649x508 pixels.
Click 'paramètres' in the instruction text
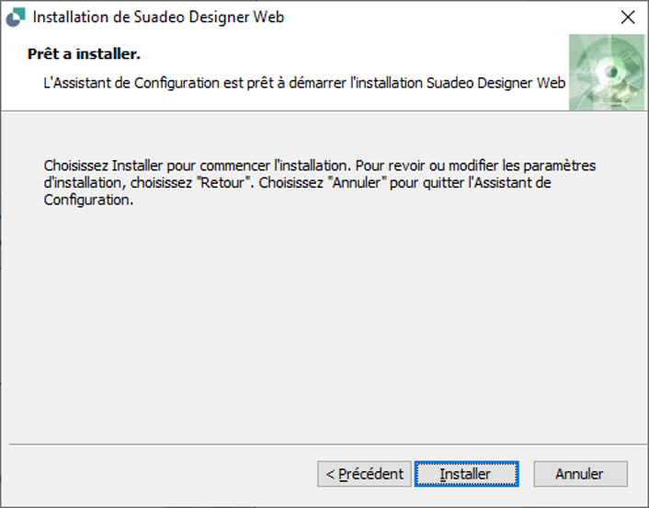click(x=560, y=166)
